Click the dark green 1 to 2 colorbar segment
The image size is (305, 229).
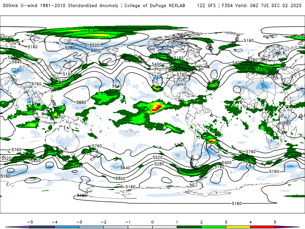click(x=189, y=227)
